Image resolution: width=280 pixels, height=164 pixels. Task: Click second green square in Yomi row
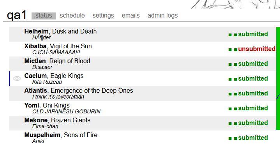click(235, 109)
